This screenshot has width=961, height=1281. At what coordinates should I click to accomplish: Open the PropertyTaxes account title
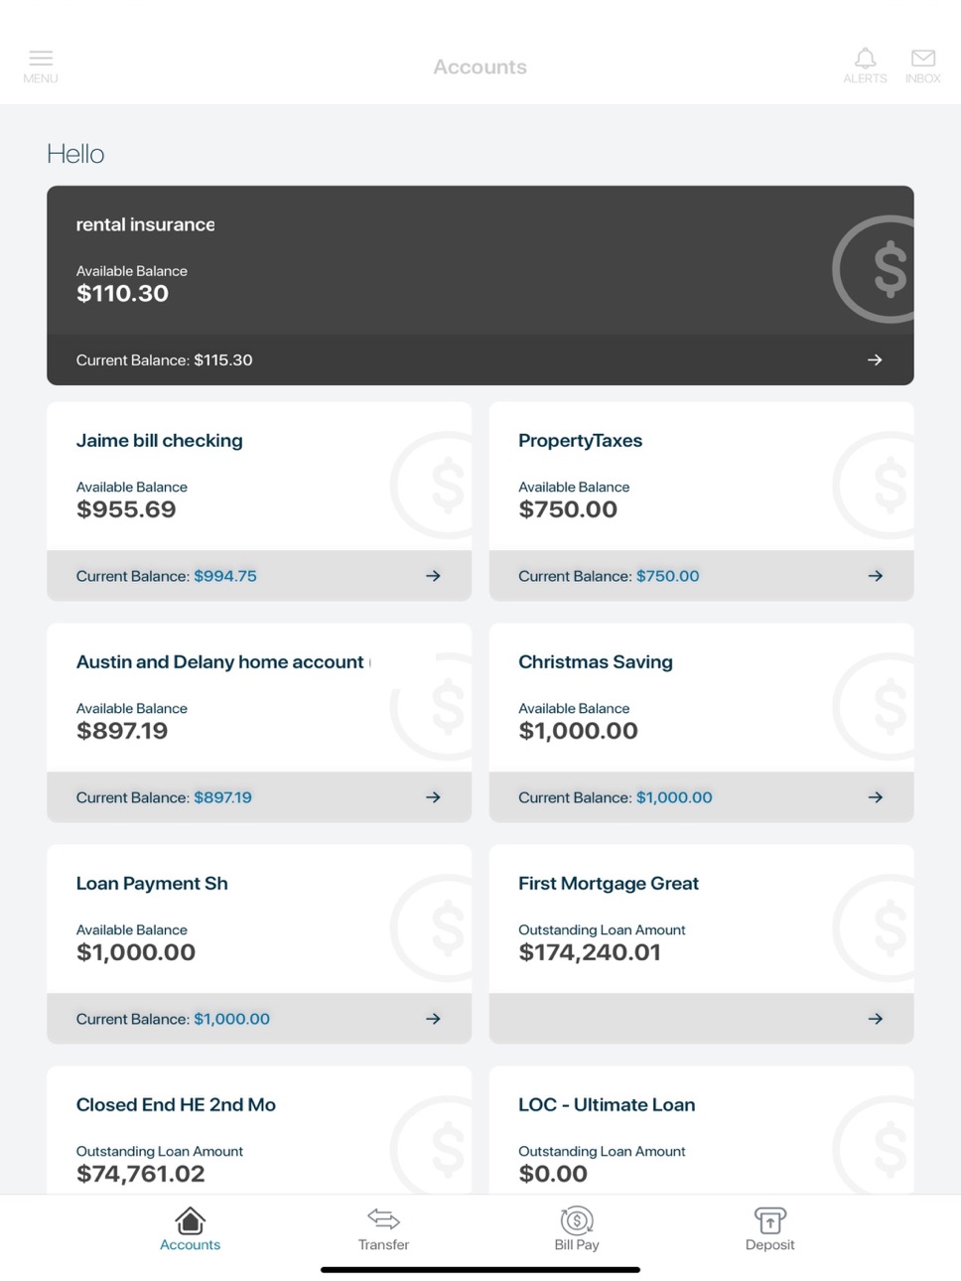[x=580, y=441]
